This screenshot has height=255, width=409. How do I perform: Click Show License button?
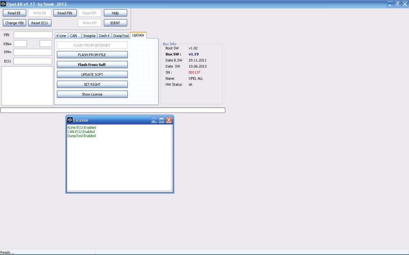tap(92, 94)
